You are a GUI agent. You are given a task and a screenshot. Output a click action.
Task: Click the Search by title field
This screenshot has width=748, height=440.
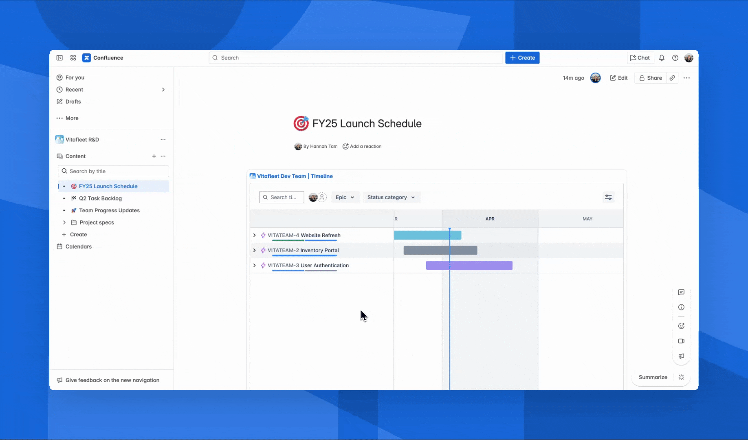(114, 171)
